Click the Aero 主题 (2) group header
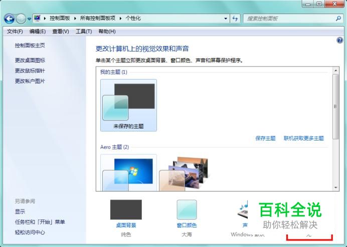 (x=115, y=147)
